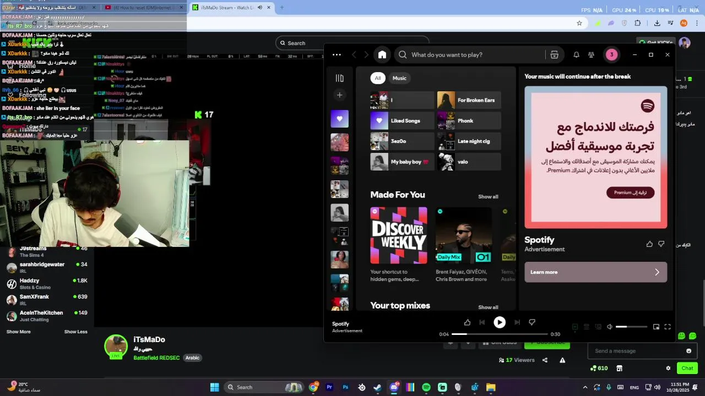Go back with Spotify back arrow
Viewport: 705px width, 396px height.
tap(354, 54)
